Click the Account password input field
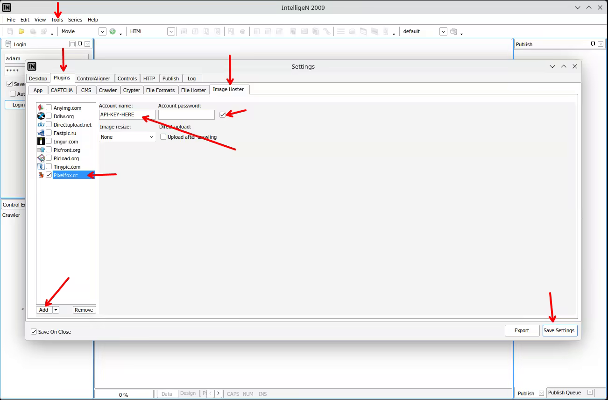 coord(186,114)
